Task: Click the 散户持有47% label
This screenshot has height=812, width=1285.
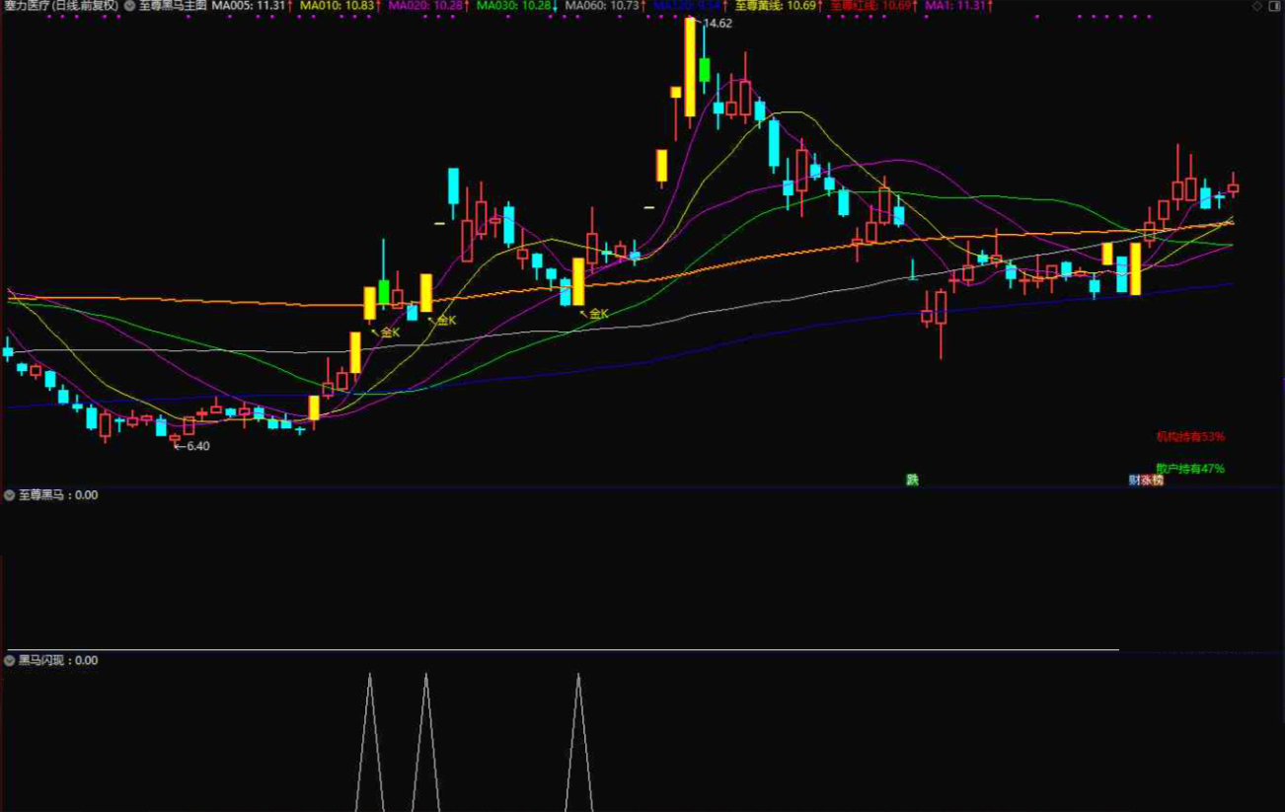Action: click(1190, 469)
